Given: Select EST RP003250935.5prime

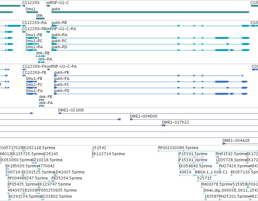Looking at the screenshot, I should [38, 194].
